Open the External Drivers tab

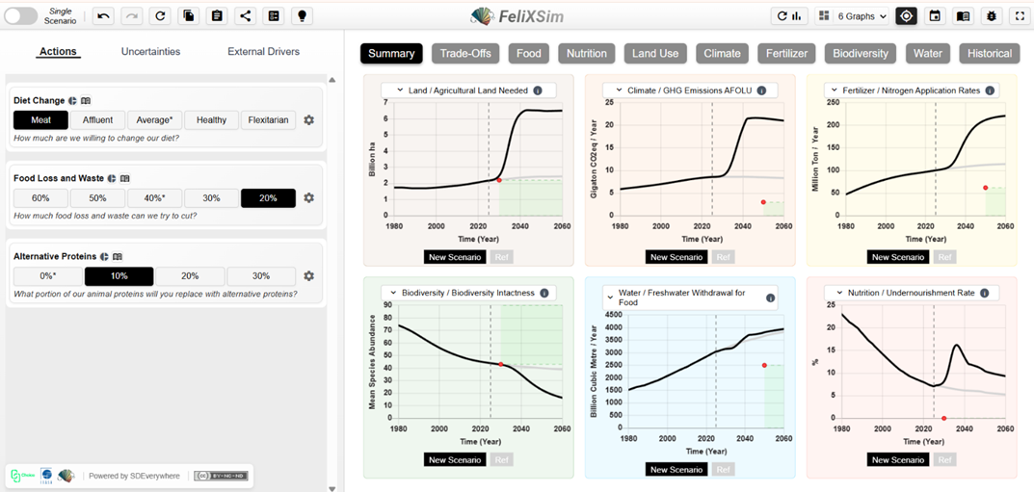(263, 52)
